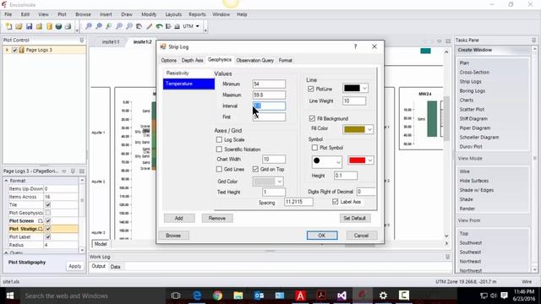
Task: Launch Google Chrome from taskbar
Action: (217, 296)
